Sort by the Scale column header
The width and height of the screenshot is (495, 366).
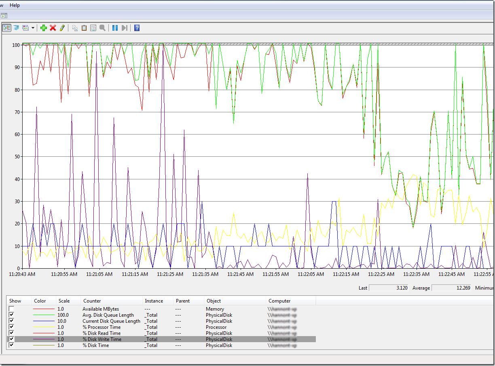click(68, 301)
